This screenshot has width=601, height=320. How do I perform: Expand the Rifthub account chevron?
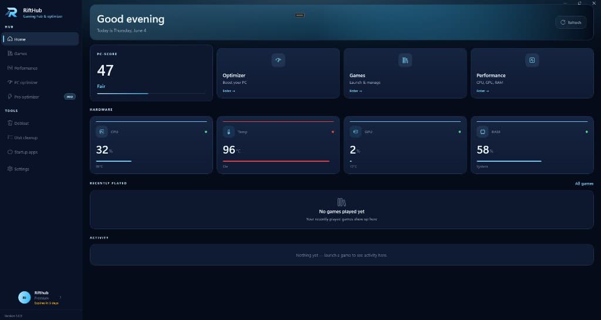point(60,297)
